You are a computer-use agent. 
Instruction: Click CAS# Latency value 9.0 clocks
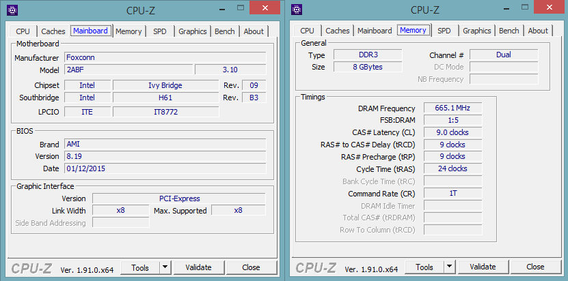(x=452, y=132)
